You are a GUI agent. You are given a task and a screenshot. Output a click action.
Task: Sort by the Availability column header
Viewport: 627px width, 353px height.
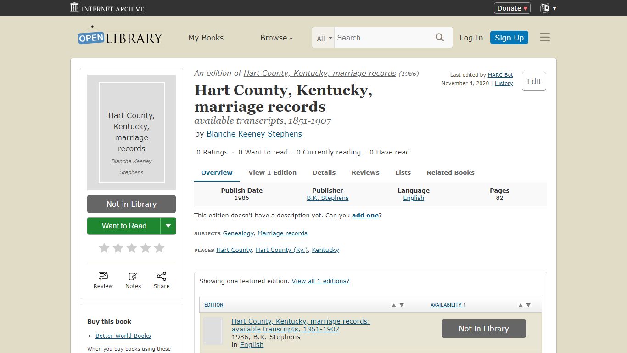(x=448, y=305)
